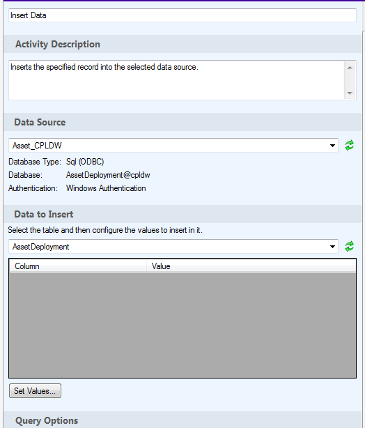Click the AssetDeployment combo box text
Viewport: 365px width, 428px height.
[x=40, y=247]
